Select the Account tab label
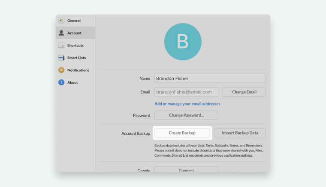Screen dimensions: 326x187 [x=74, y=33]
